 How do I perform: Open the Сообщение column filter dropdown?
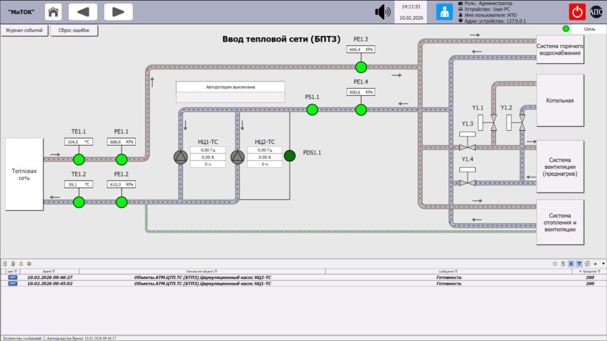[456, 271]
